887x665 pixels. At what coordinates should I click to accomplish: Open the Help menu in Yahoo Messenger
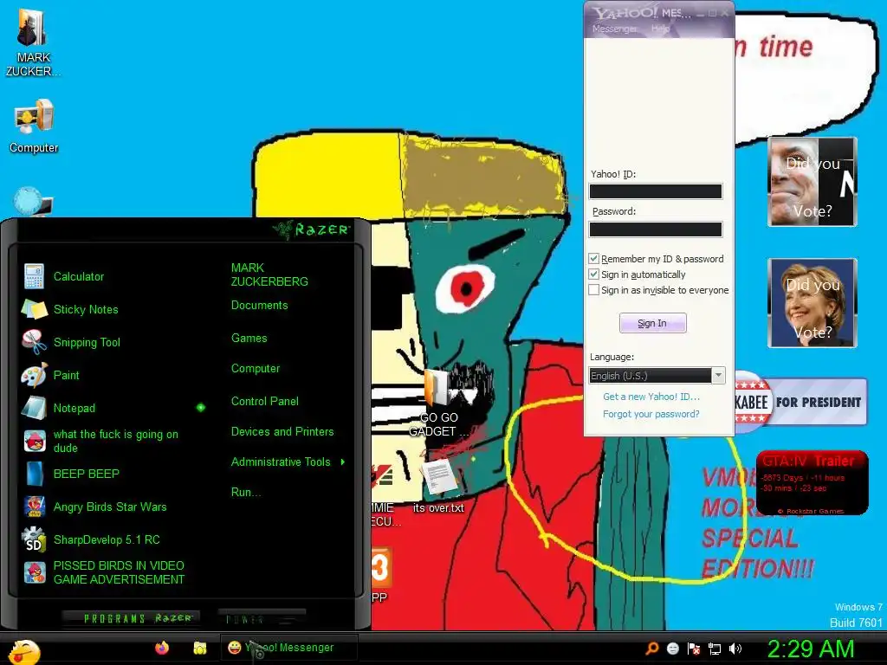[660, 29]
